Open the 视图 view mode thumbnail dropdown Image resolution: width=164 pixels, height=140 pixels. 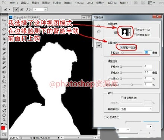pos(126,32)
